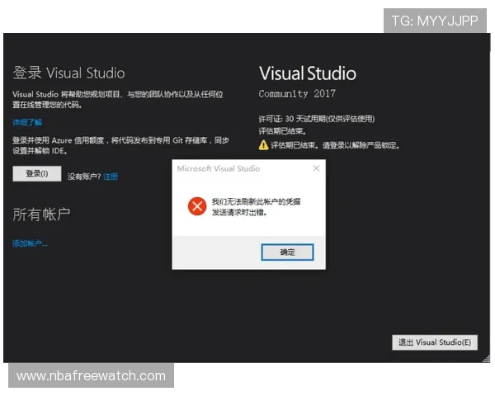Click the 登录 Visual Studio heading
Viewport: 495px width, 396px height.
click(68, 73)
